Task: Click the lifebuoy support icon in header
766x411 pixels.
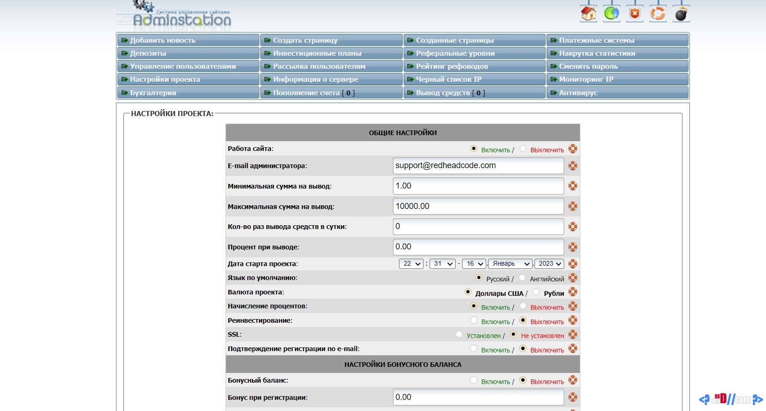Action: click(657, 13)
